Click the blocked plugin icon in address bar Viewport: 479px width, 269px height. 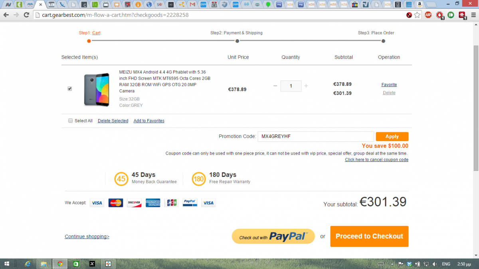[x=409, y=15]
